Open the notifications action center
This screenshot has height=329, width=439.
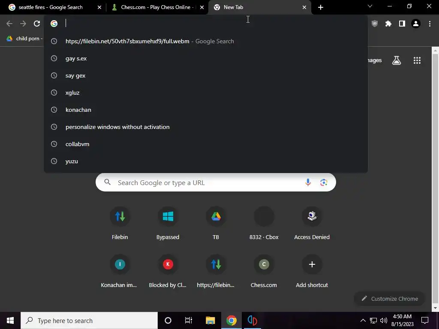425,320
